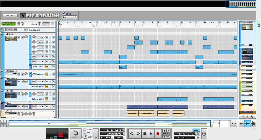Select the Razor tool
This screenshot has height=140, width=261.
(40, 15)
